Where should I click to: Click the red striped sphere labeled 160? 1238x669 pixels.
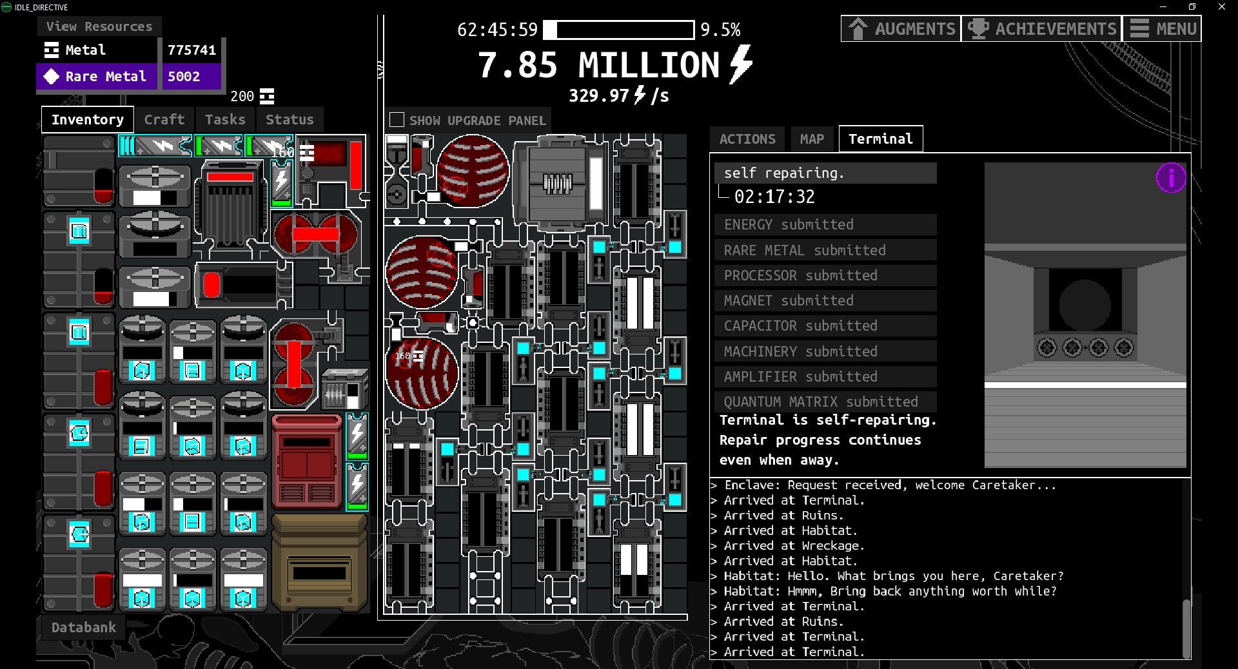[422, 373]
